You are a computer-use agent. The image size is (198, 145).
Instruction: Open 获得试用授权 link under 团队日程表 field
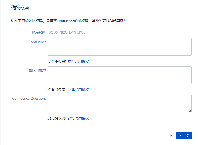78,90
